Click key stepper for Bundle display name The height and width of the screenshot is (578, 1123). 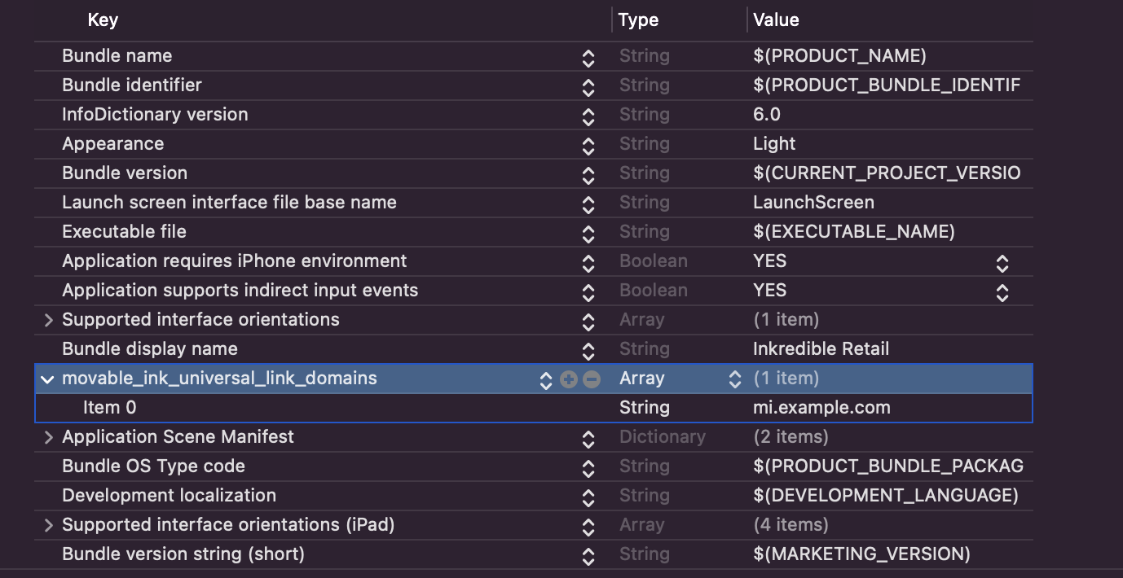coord(588,351)
